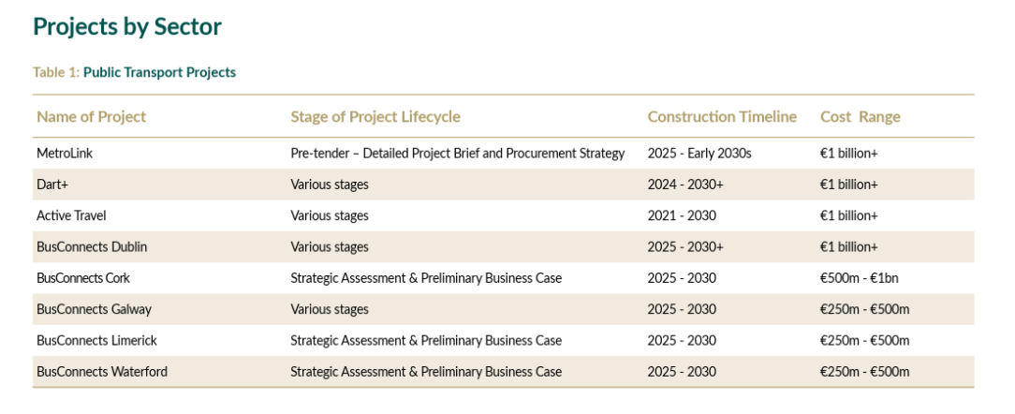Select the Active Travel project cell

tap(73, 215)
